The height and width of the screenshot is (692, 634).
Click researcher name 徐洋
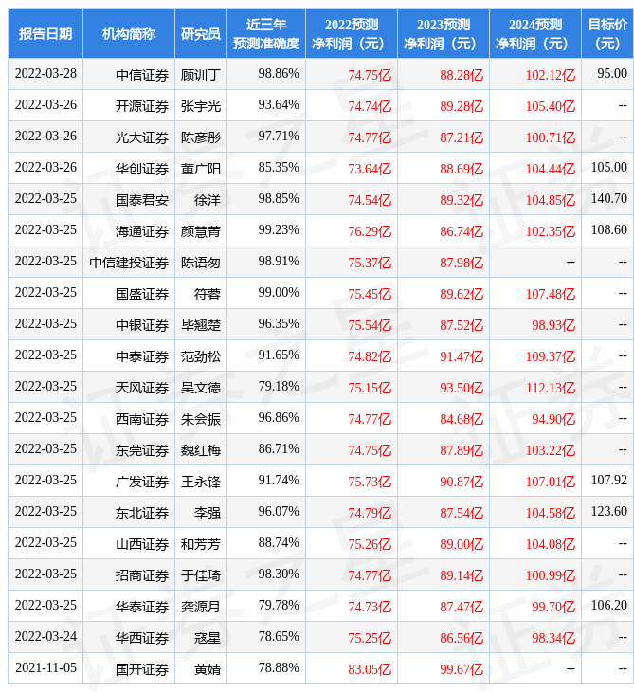pos(208,200)
